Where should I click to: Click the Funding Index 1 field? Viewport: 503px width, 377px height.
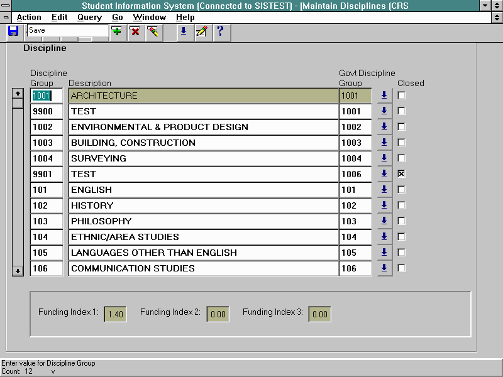tap(116, 314)
